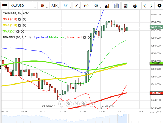This screenshot has width=163, height=123.
Task: Open the calendar date picker icon
Action: point(116,6)
